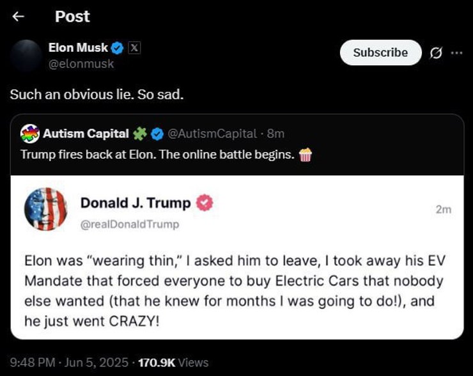Image resolution: width=473 pixels, height=376 pixels.
Task: Click Elon Musk's blue verified badge
Action: 118,47
